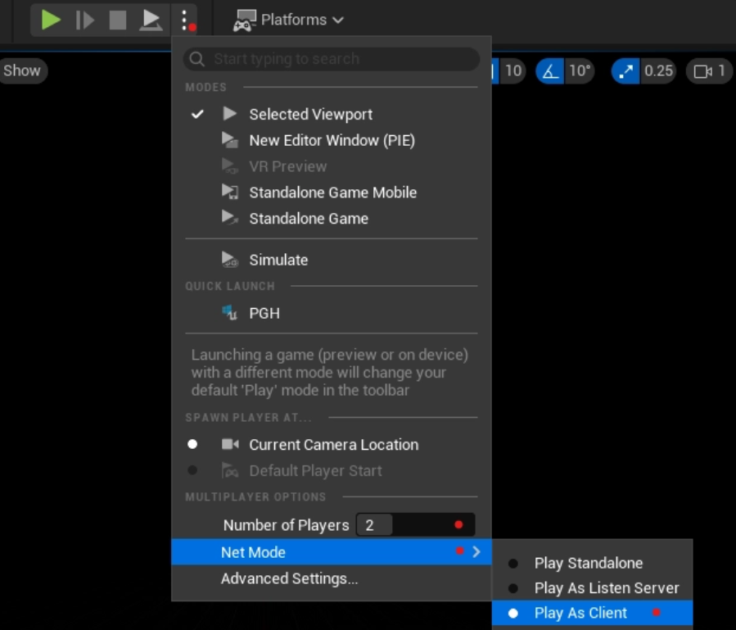Expand the Net Mode submenu
Viewport: 736px width, 630px height.
[x=332, y=552]
